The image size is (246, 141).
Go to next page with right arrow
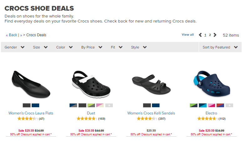pos(215,35)
